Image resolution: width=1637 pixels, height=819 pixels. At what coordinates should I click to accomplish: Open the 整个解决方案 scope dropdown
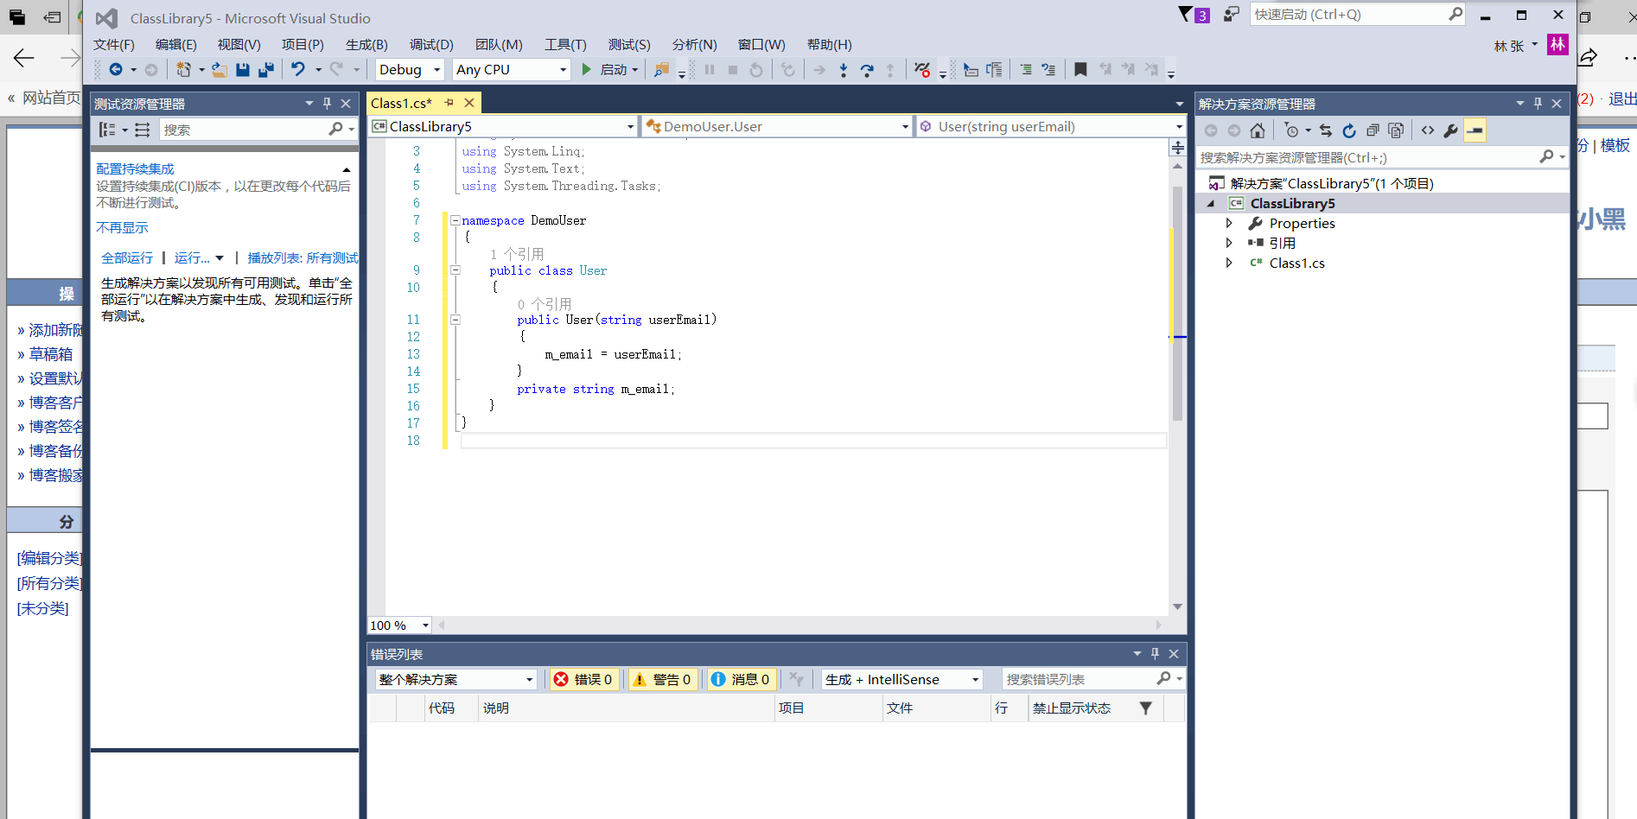point(455,679)
